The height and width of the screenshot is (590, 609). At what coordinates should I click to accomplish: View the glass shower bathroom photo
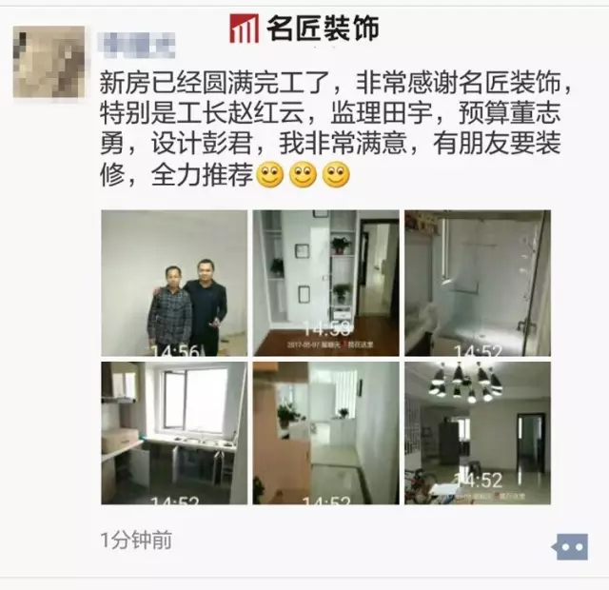point(478,284)
